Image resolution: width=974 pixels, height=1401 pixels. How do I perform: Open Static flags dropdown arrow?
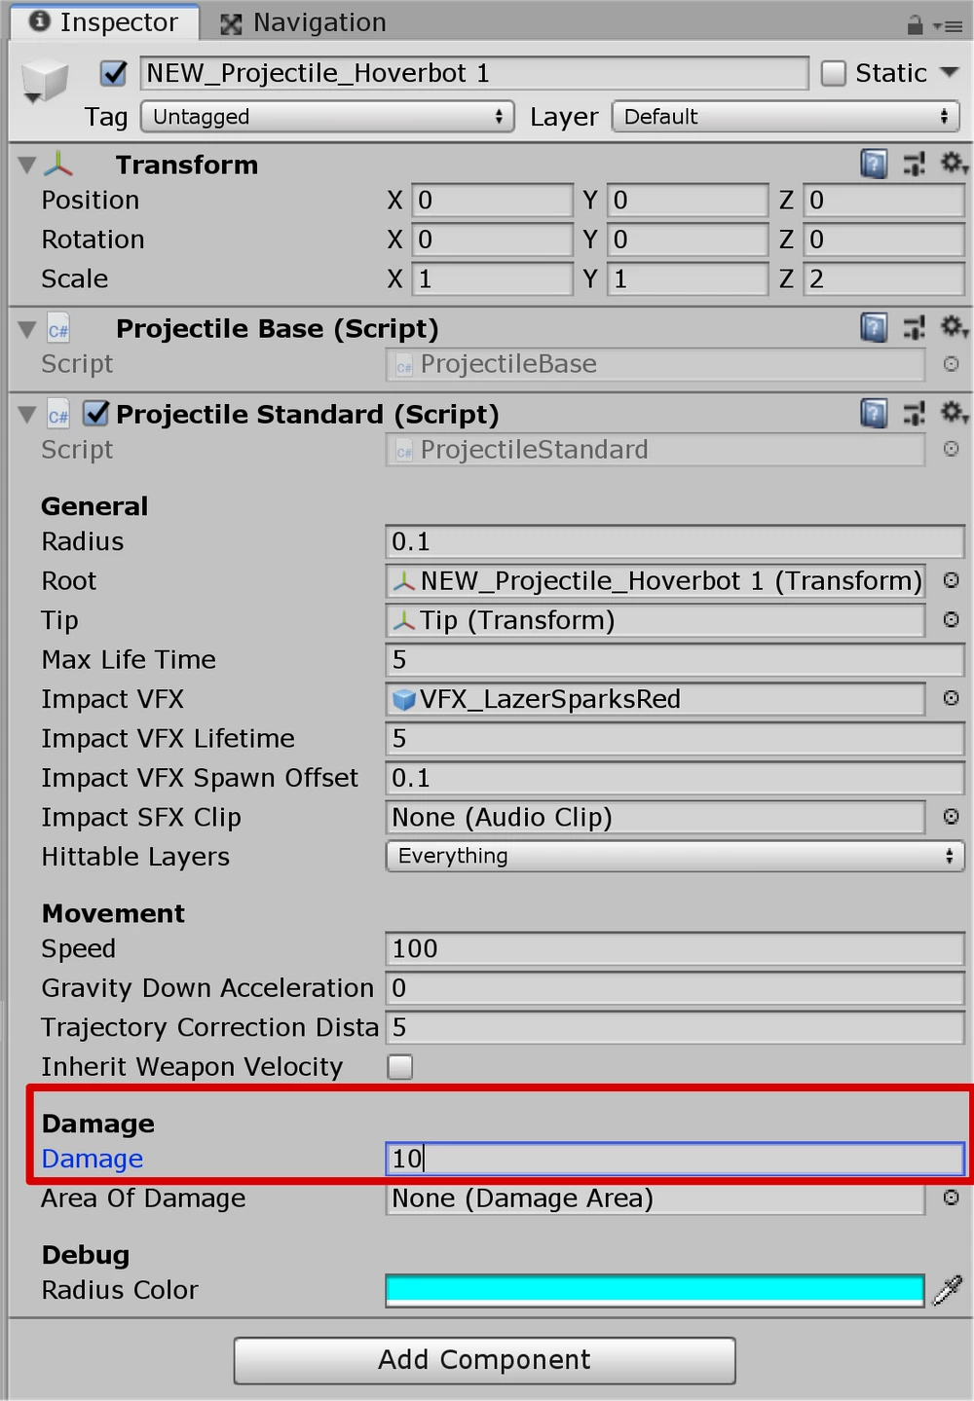tap(950, 73)
